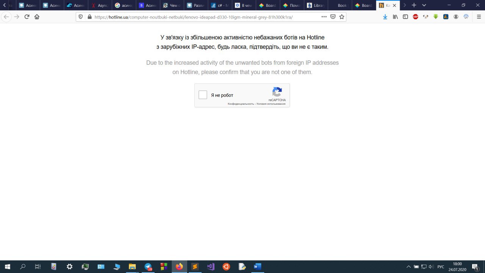Open the Firefox account icon

click(x=456, y=17)
